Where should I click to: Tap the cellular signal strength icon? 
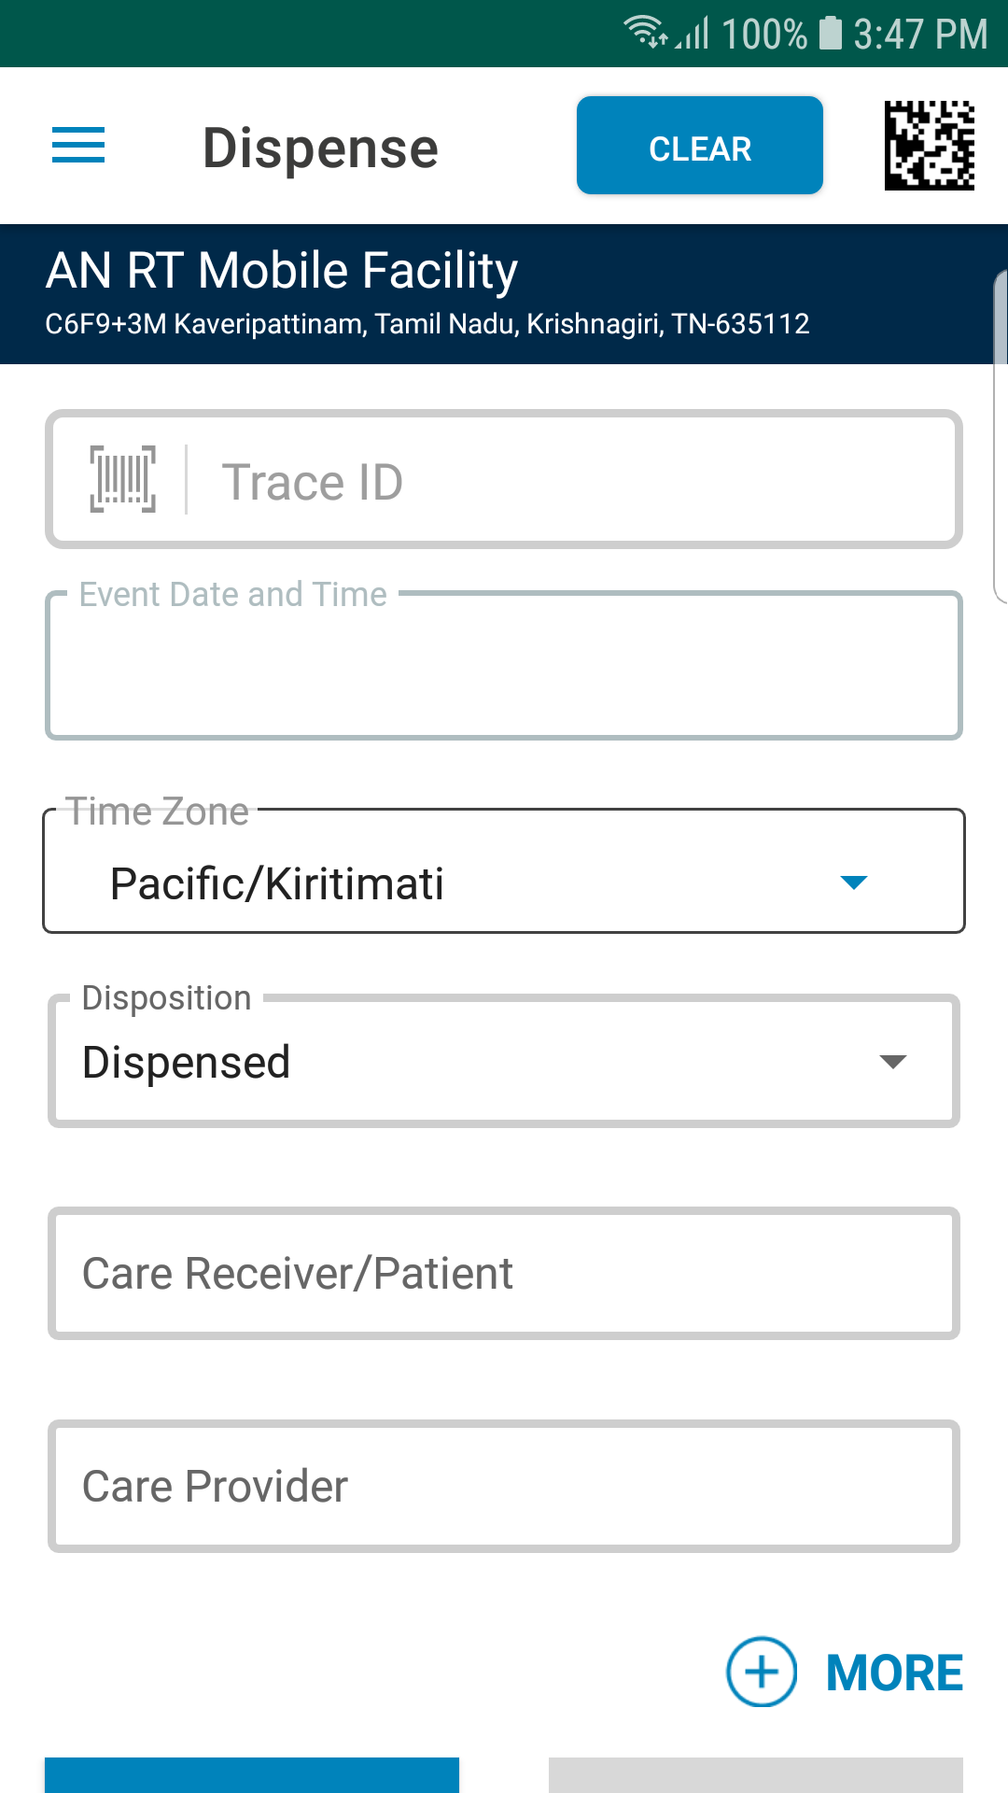click(x=693, y=33)
